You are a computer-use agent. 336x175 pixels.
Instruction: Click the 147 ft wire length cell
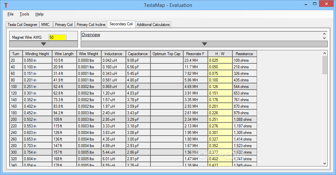coord(64,146)
